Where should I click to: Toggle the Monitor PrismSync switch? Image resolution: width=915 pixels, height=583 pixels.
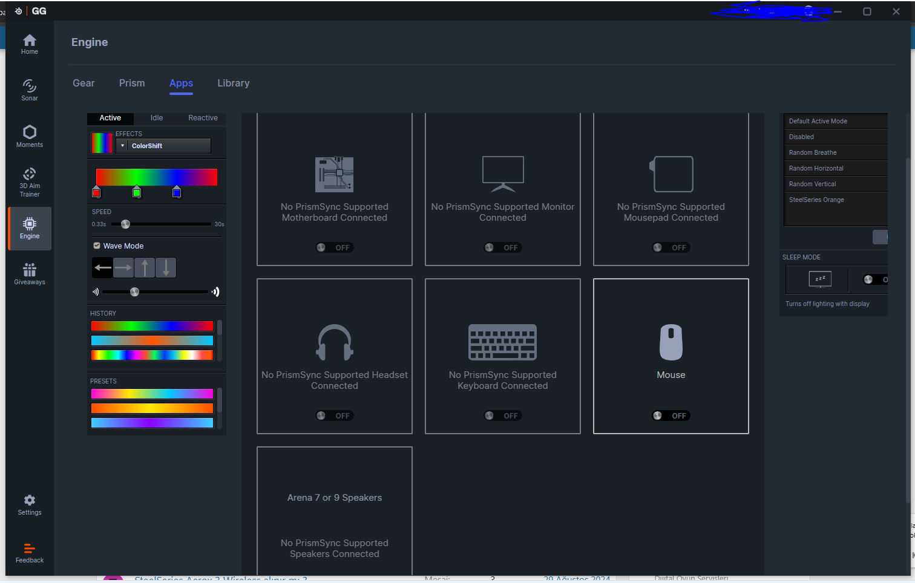click(503, 247)
